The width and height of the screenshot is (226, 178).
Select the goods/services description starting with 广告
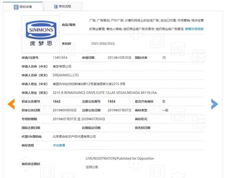coord(146,25)
